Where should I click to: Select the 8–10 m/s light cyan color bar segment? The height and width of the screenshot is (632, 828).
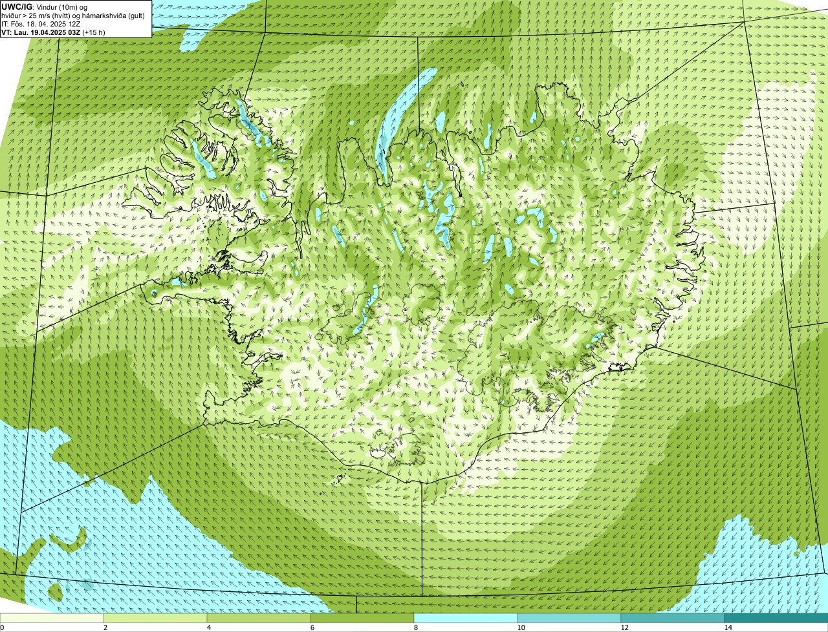click(x=466, y=618)
